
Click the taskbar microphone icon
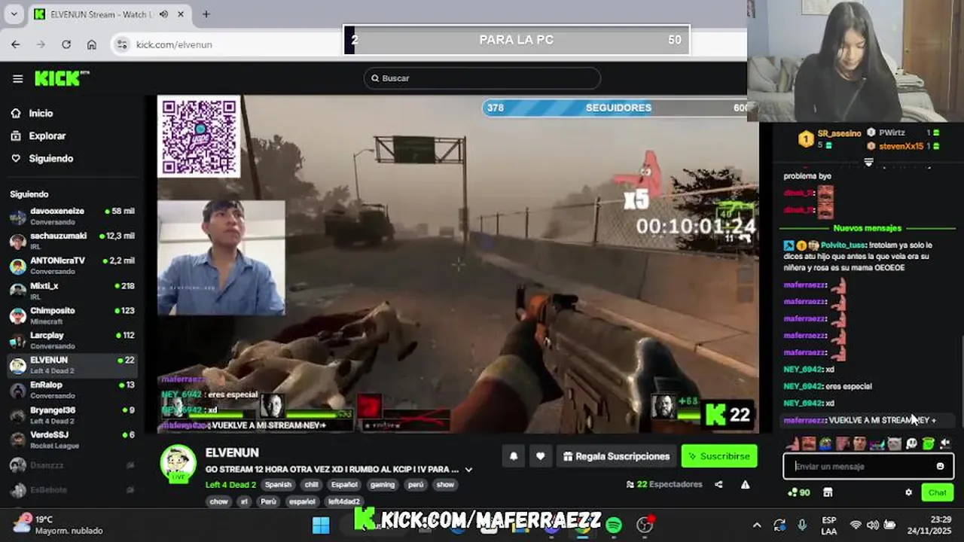(803, 525)
